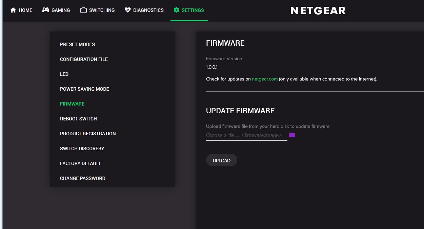Open the LED settings section

point(64,74)
